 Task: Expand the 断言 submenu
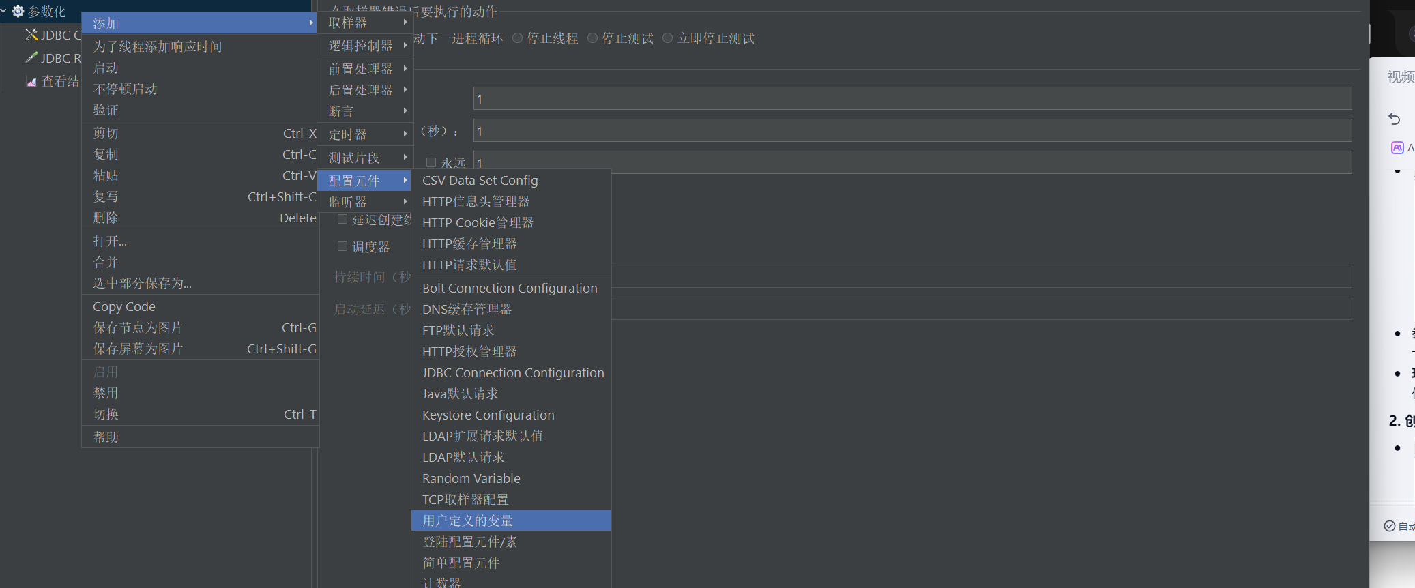[366, 111]
